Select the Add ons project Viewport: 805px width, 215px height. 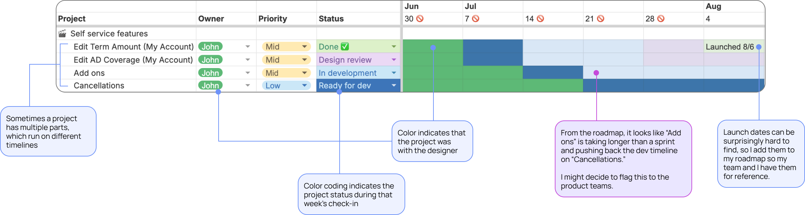89,73
